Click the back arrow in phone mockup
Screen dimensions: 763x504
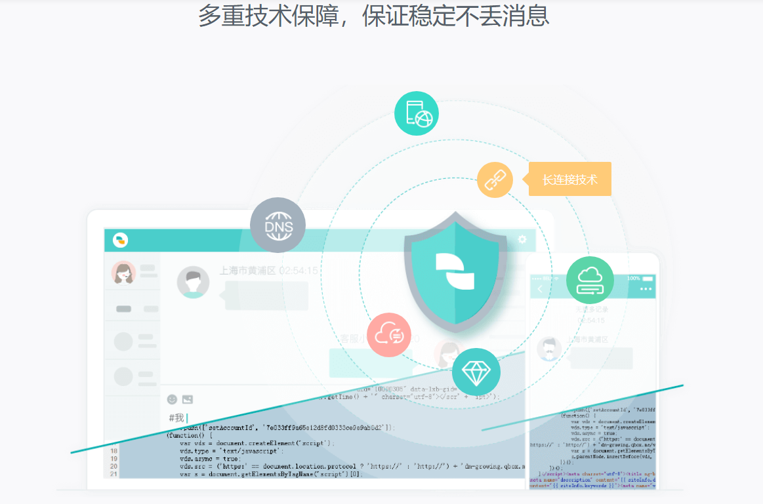(540, 289)
